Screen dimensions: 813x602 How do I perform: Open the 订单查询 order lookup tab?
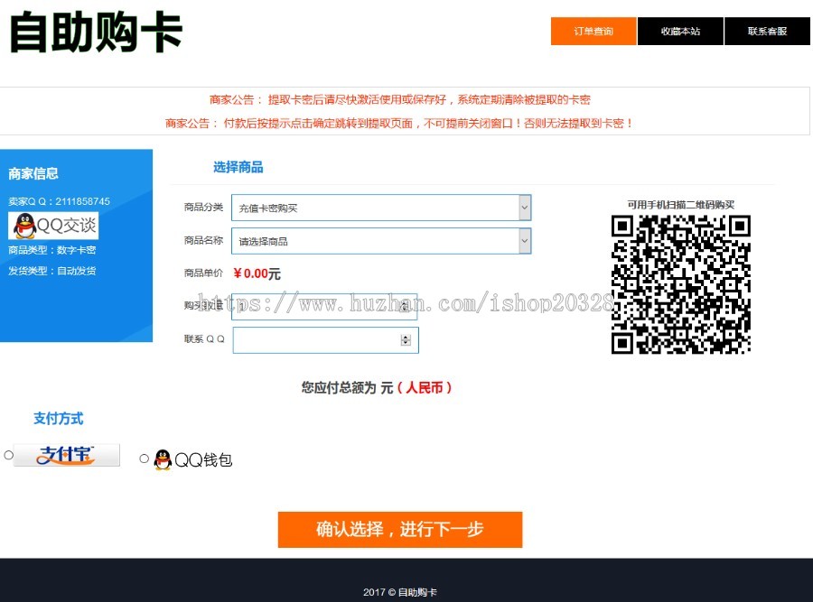(593, 31)
